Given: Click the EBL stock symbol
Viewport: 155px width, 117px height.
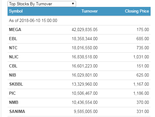Looking at the screenshot, I should click(13, 39).
